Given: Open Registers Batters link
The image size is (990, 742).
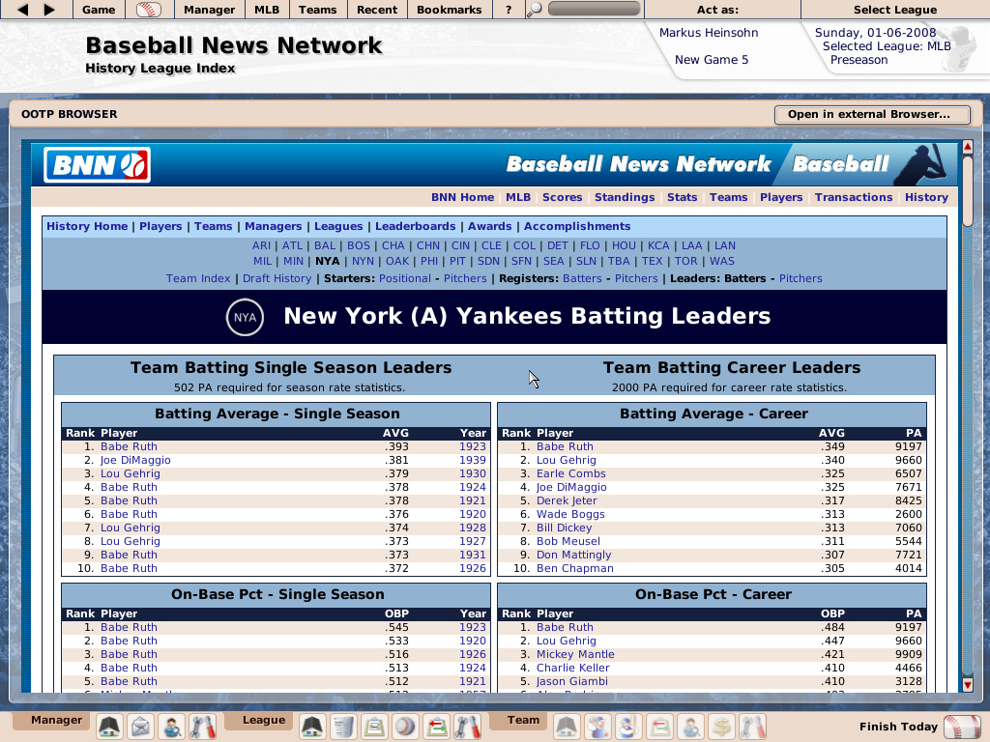Looking at the screenshot, I should (x=582, y=279).
